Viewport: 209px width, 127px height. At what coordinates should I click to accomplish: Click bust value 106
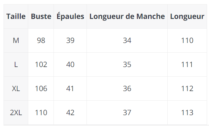[x=41, y=89]
